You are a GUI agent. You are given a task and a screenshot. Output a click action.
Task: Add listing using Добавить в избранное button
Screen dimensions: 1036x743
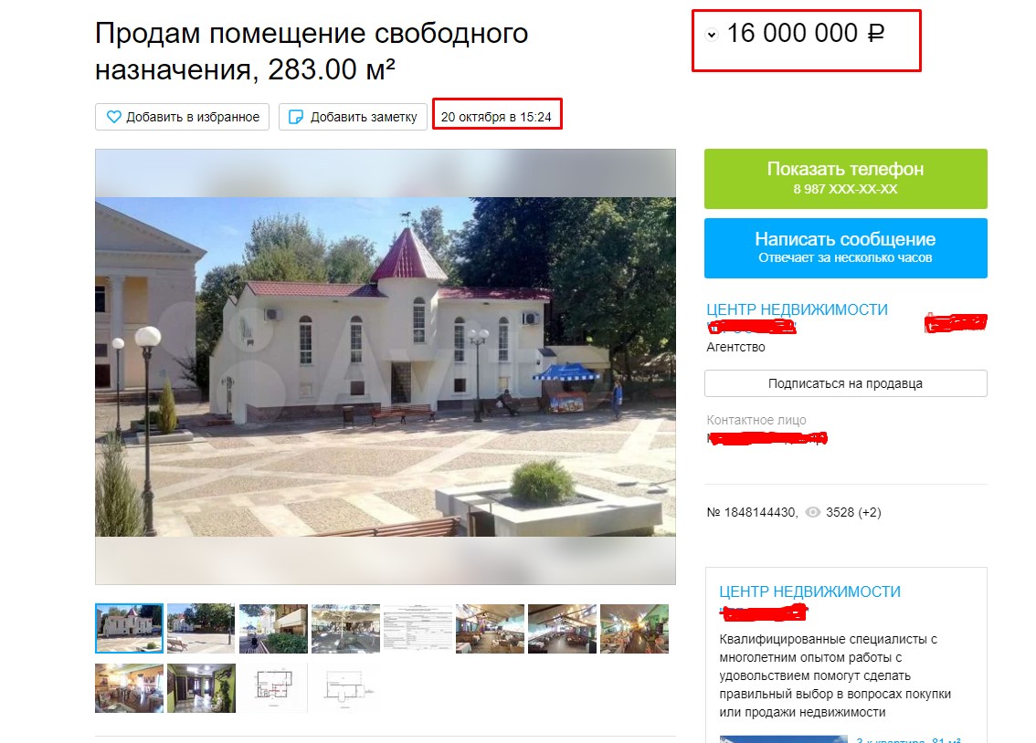pyautogui.click(x=183, y=117)
